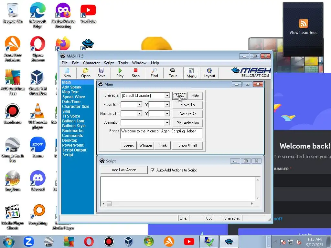This screenshot has width=331, height=248.
Task: Open the Opera icon in the taskbar
Action: coord(89,242)
